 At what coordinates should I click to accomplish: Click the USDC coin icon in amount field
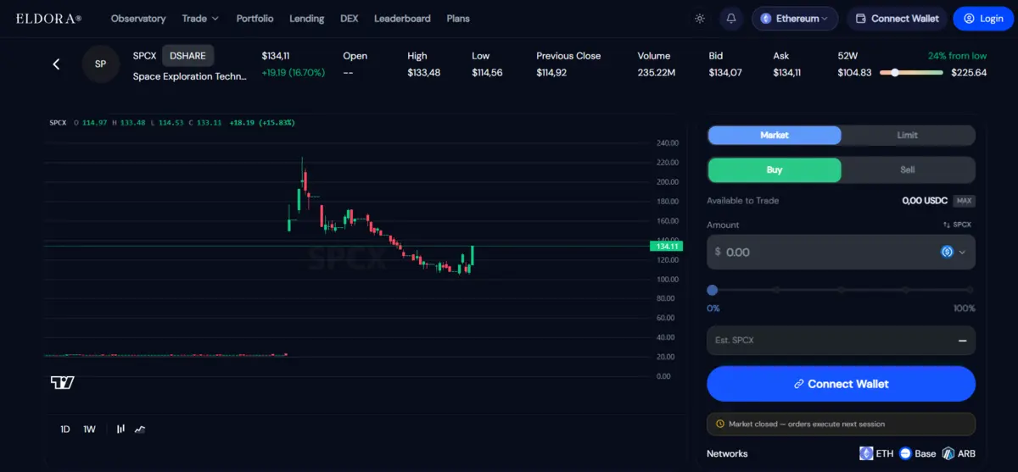[947, 252]
